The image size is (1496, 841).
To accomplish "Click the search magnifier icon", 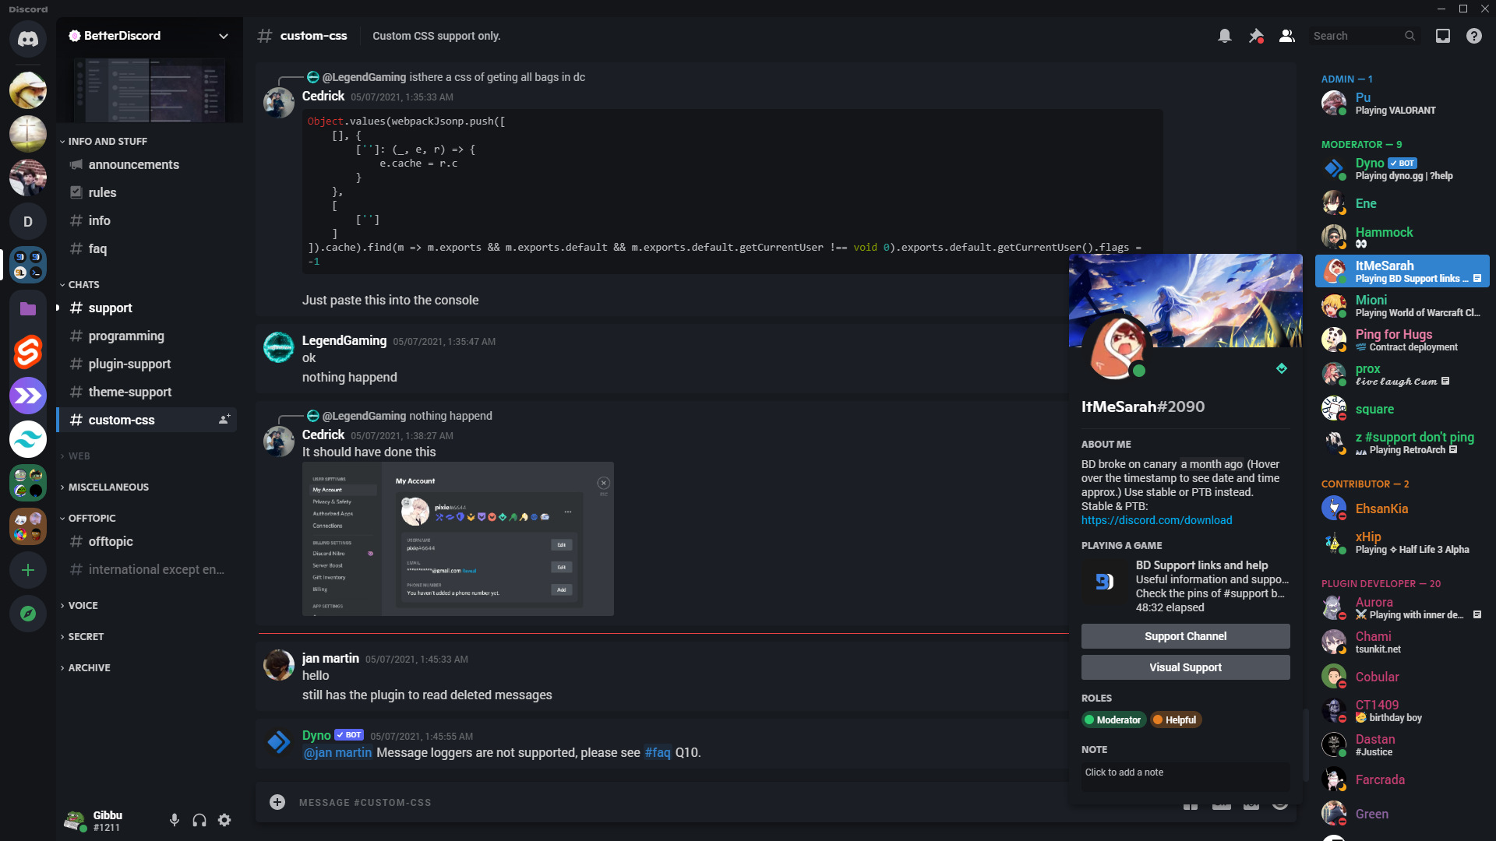I will [1410, 36].
